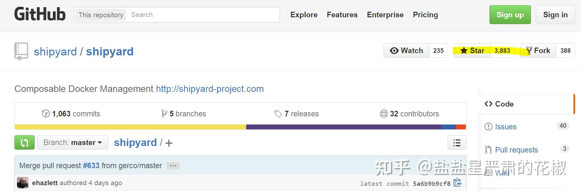The image size is (581, 191).
Task: Watch the shipyard repository
Action: [x=406, y=51]
